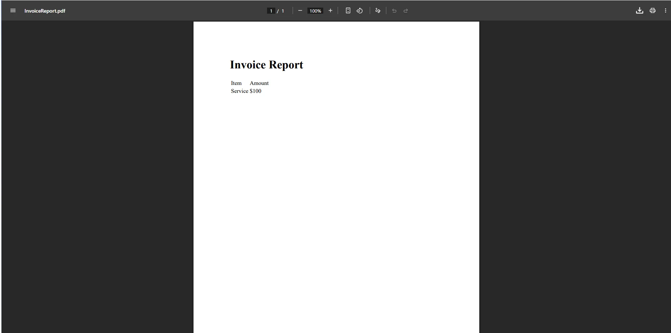Click the page number input field
Viewport: 671px width, 333px height.
(x=271, y=10)
